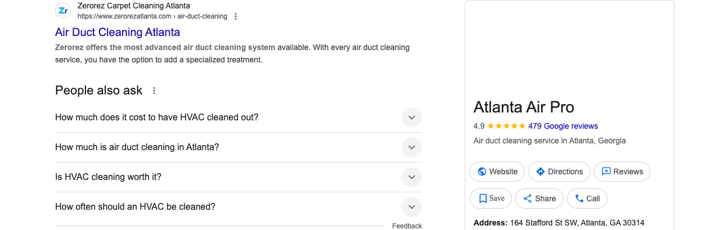Click the Atlanta Air Pro title

point(524,107)
